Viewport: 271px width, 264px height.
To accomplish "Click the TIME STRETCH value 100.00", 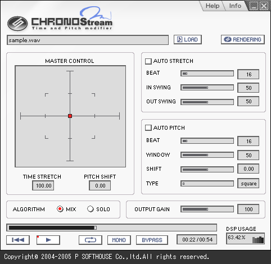I will click(43, 185).
